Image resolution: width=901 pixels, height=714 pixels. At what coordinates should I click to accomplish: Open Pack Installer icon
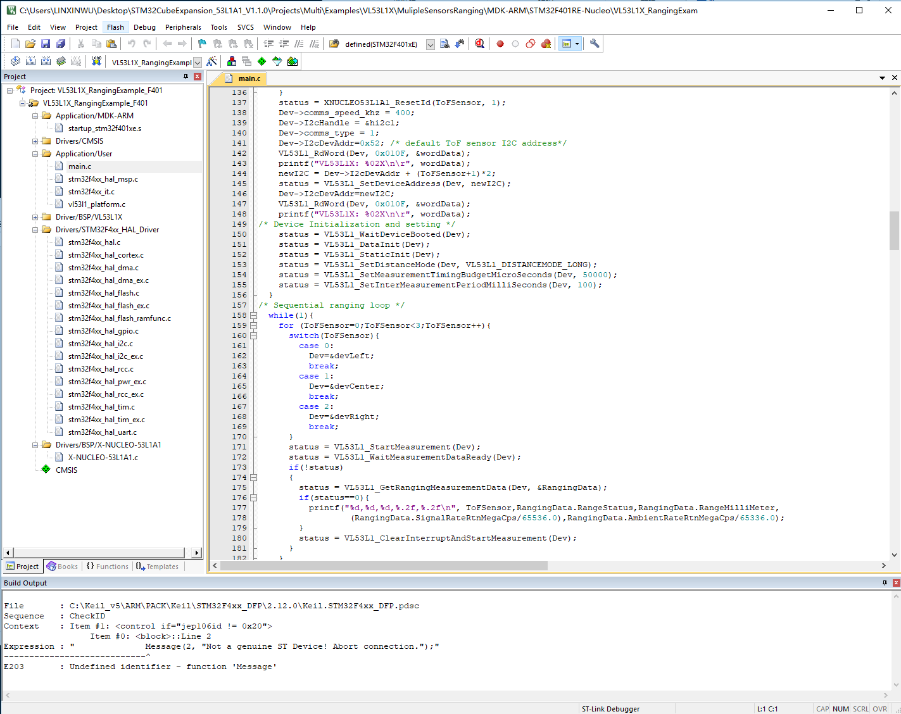[293, 61]
